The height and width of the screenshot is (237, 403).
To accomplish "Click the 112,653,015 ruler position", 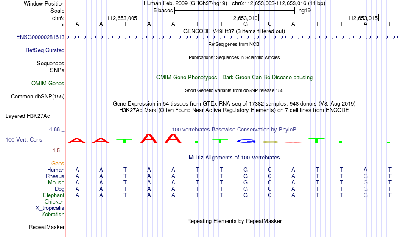I will pyautogui.click(x=363, y=18).
